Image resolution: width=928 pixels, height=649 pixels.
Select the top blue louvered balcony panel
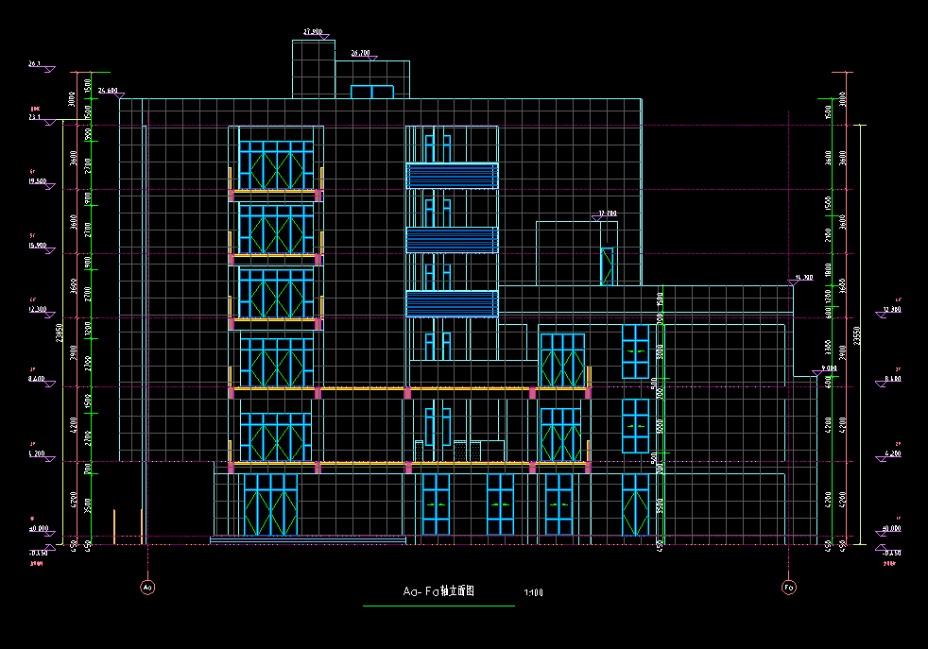pyautogui.click(x=452, y=176)
